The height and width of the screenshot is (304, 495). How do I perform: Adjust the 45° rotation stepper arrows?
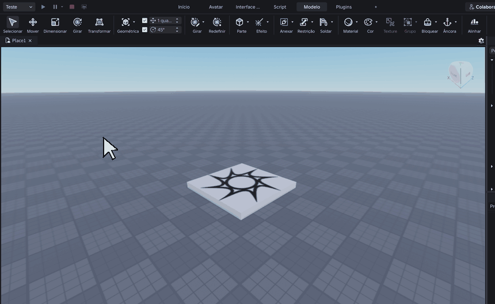click(177, 30)
